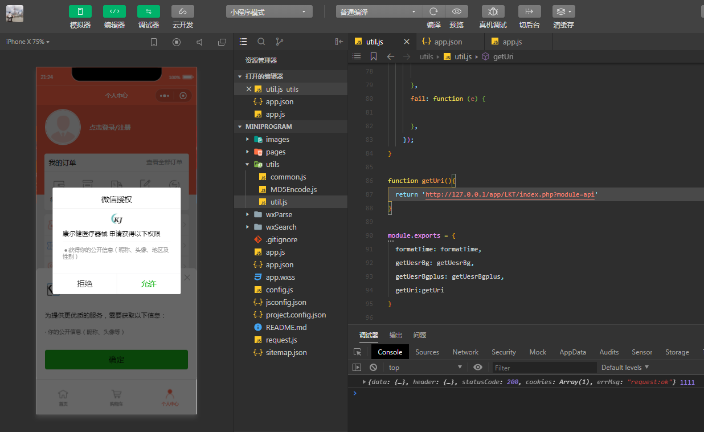
Task: Open project.config.json file
Action: (x=291, y=315)
